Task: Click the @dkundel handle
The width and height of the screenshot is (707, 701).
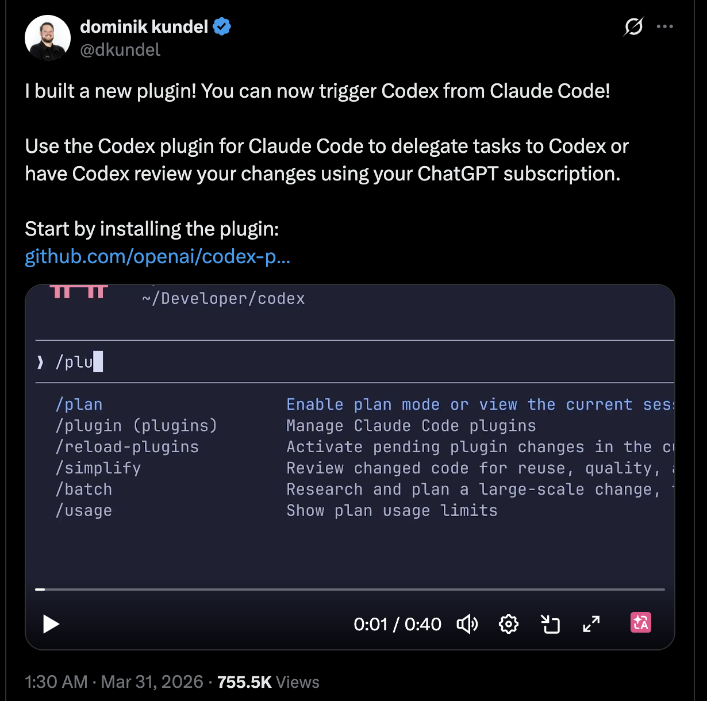Action: [120, 50]
